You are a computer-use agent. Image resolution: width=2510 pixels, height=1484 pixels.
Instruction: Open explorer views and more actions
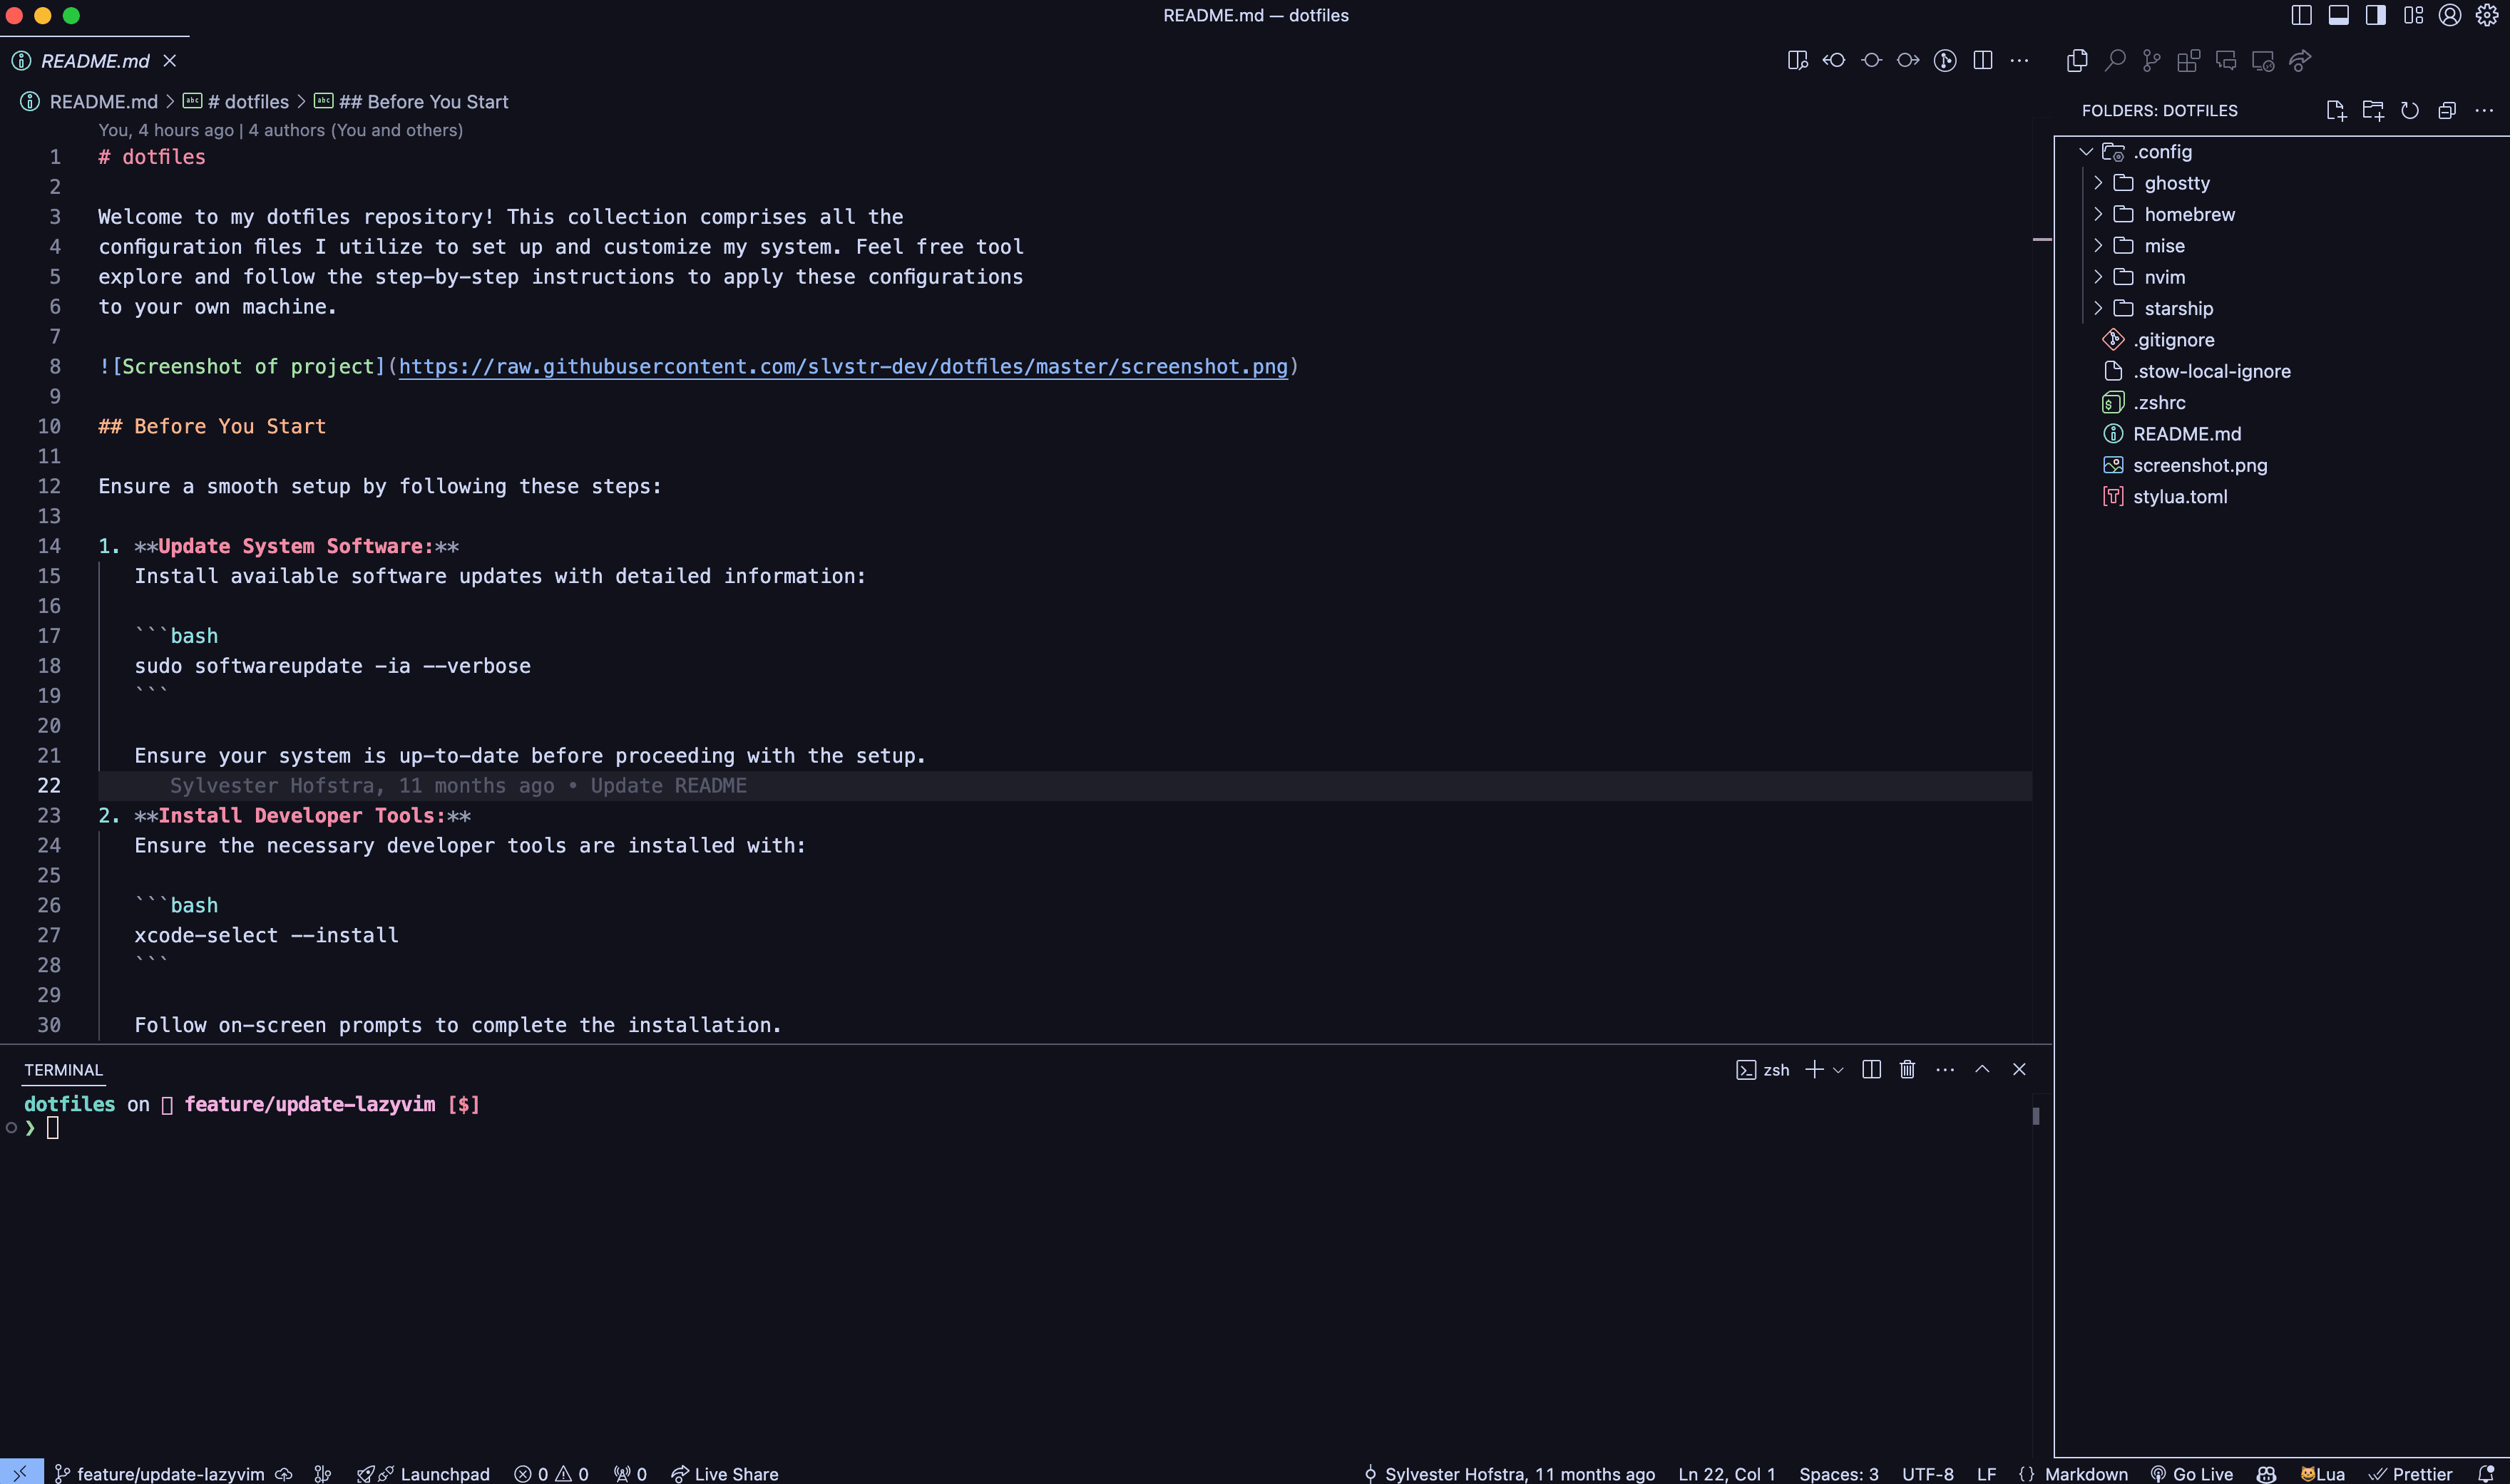point(2484,110)
